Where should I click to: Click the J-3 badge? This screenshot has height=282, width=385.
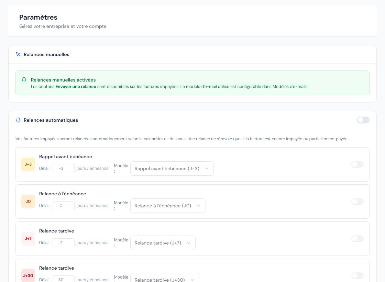click(28, 164)
